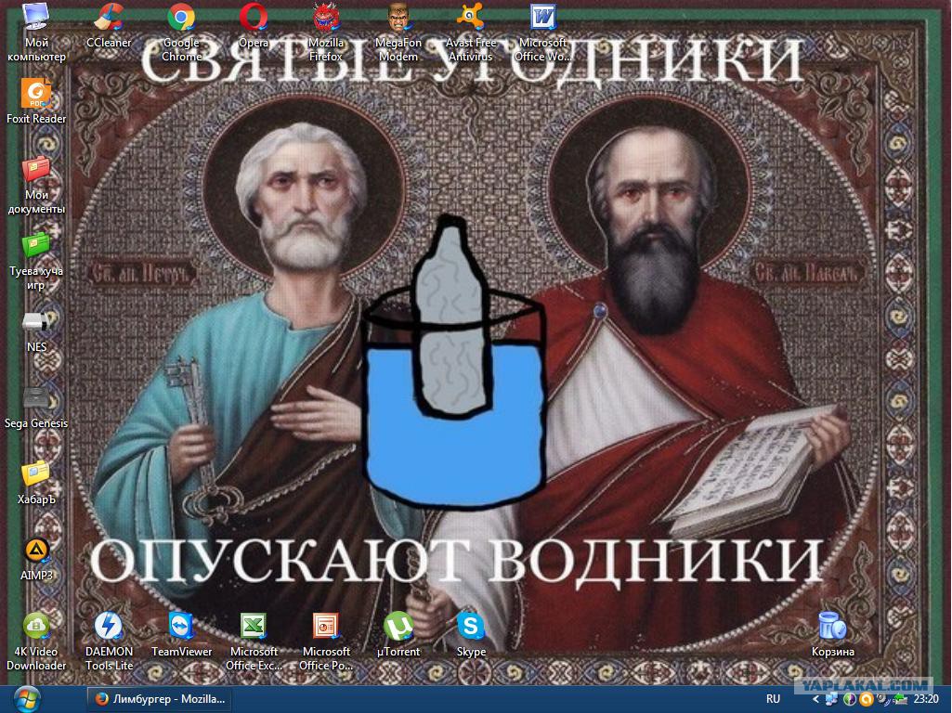Screen dimensions: 952x713
Task: Open the Мой компьютер desktop icon
Action: tap(36, 32)
